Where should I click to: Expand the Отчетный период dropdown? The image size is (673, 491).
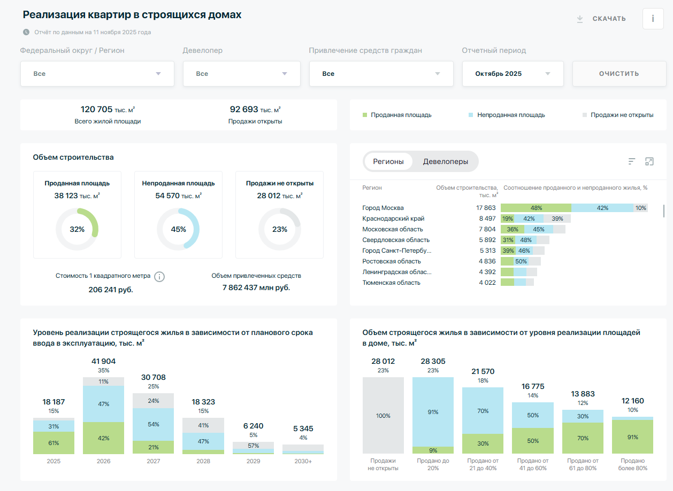click(513, 74)
